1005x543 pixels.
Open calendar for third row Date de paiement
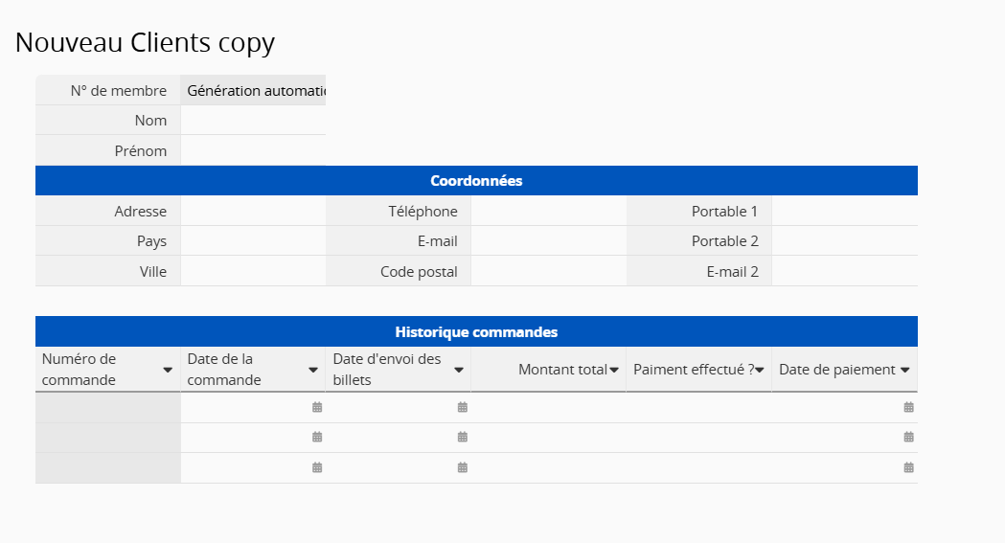click(908, 468)
